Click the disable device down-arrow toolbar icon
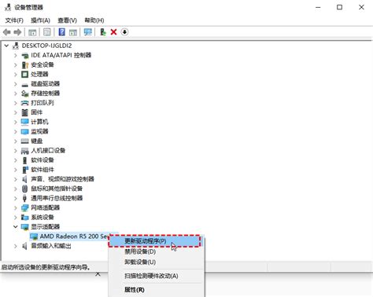 tap(124, 32)
